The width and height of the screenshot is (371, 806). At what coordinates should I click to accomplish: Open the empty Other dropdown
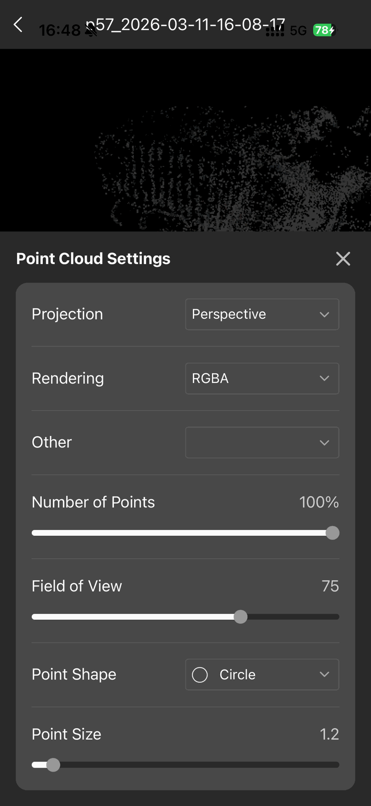(262, 442)
